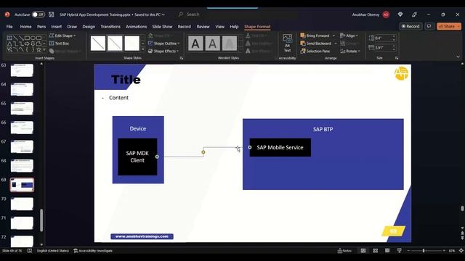Open the Animations tab
This screenshot has height=261, width=465.
coord(136,27)
